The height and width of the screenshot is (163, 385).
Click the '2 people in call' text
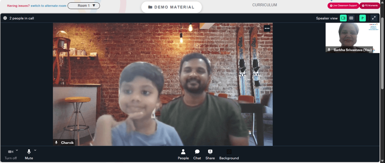tap(22, 18)
